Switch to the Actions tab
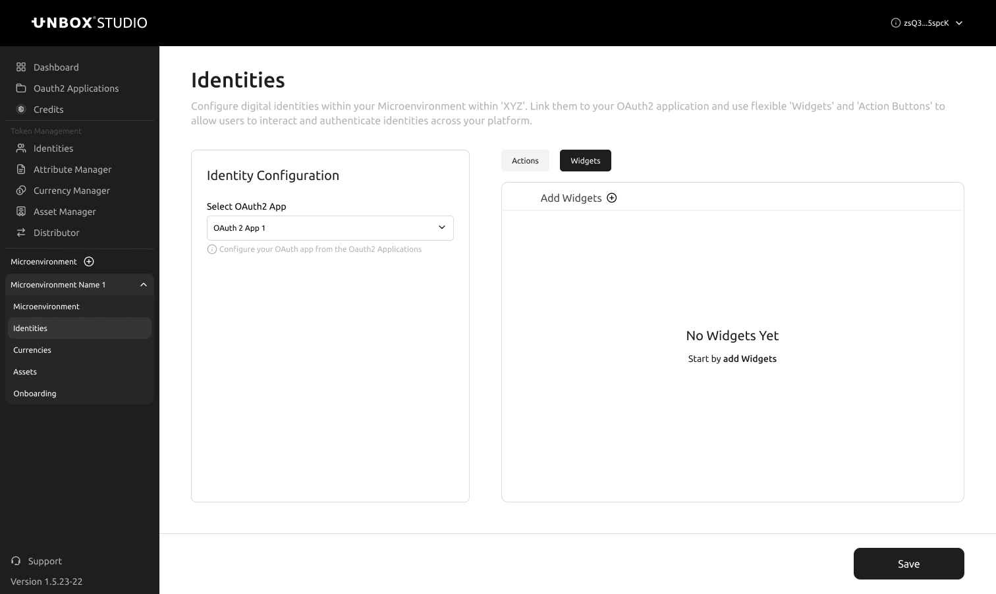This screenshot has width=996, height=594. (525, 161)
